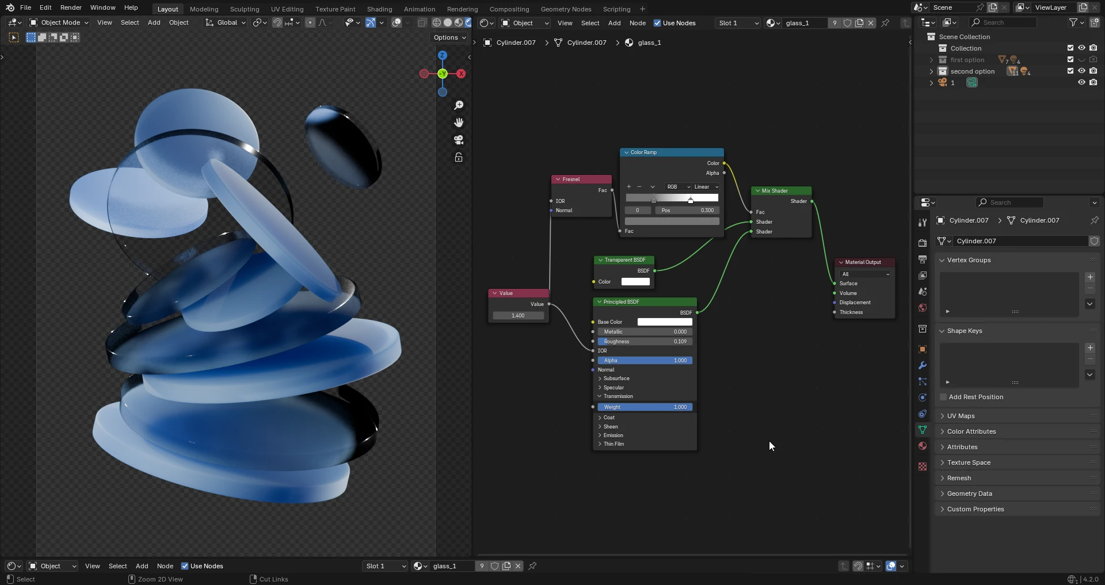
Task: Open the Linear interpolation dropdown in Color Ramp
Action: [706, 187]
